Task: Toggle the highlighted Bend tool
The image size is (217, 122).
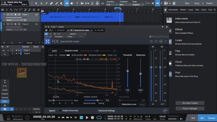Action: tap(66, 3)
